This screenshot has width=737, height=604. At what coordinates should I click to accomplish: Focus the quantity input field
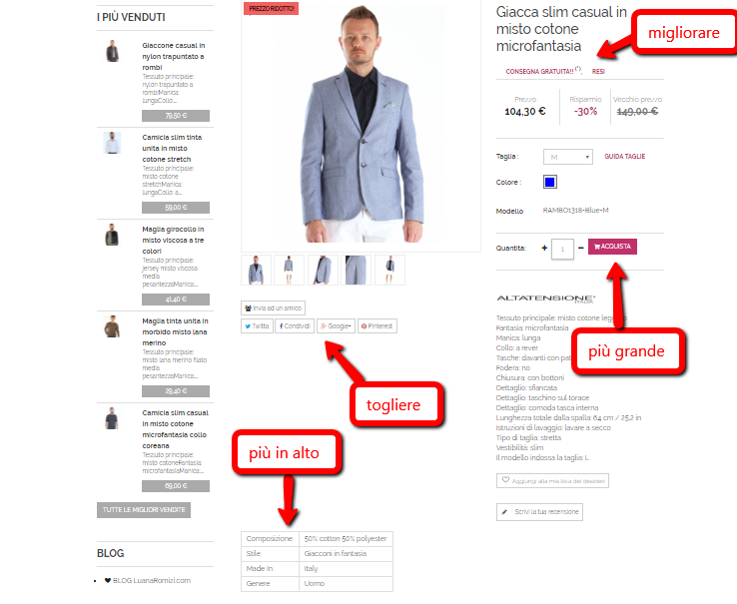point(562,250)
